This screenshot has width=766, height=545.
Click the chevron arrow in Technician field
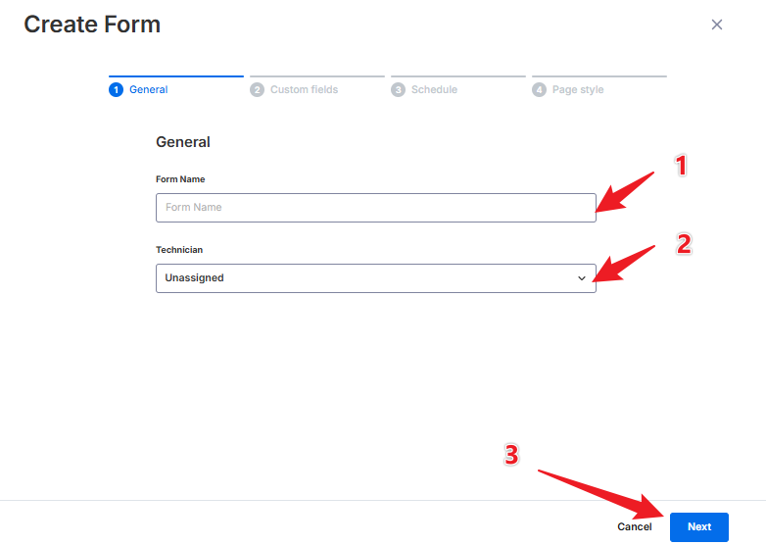click(581, 278)
